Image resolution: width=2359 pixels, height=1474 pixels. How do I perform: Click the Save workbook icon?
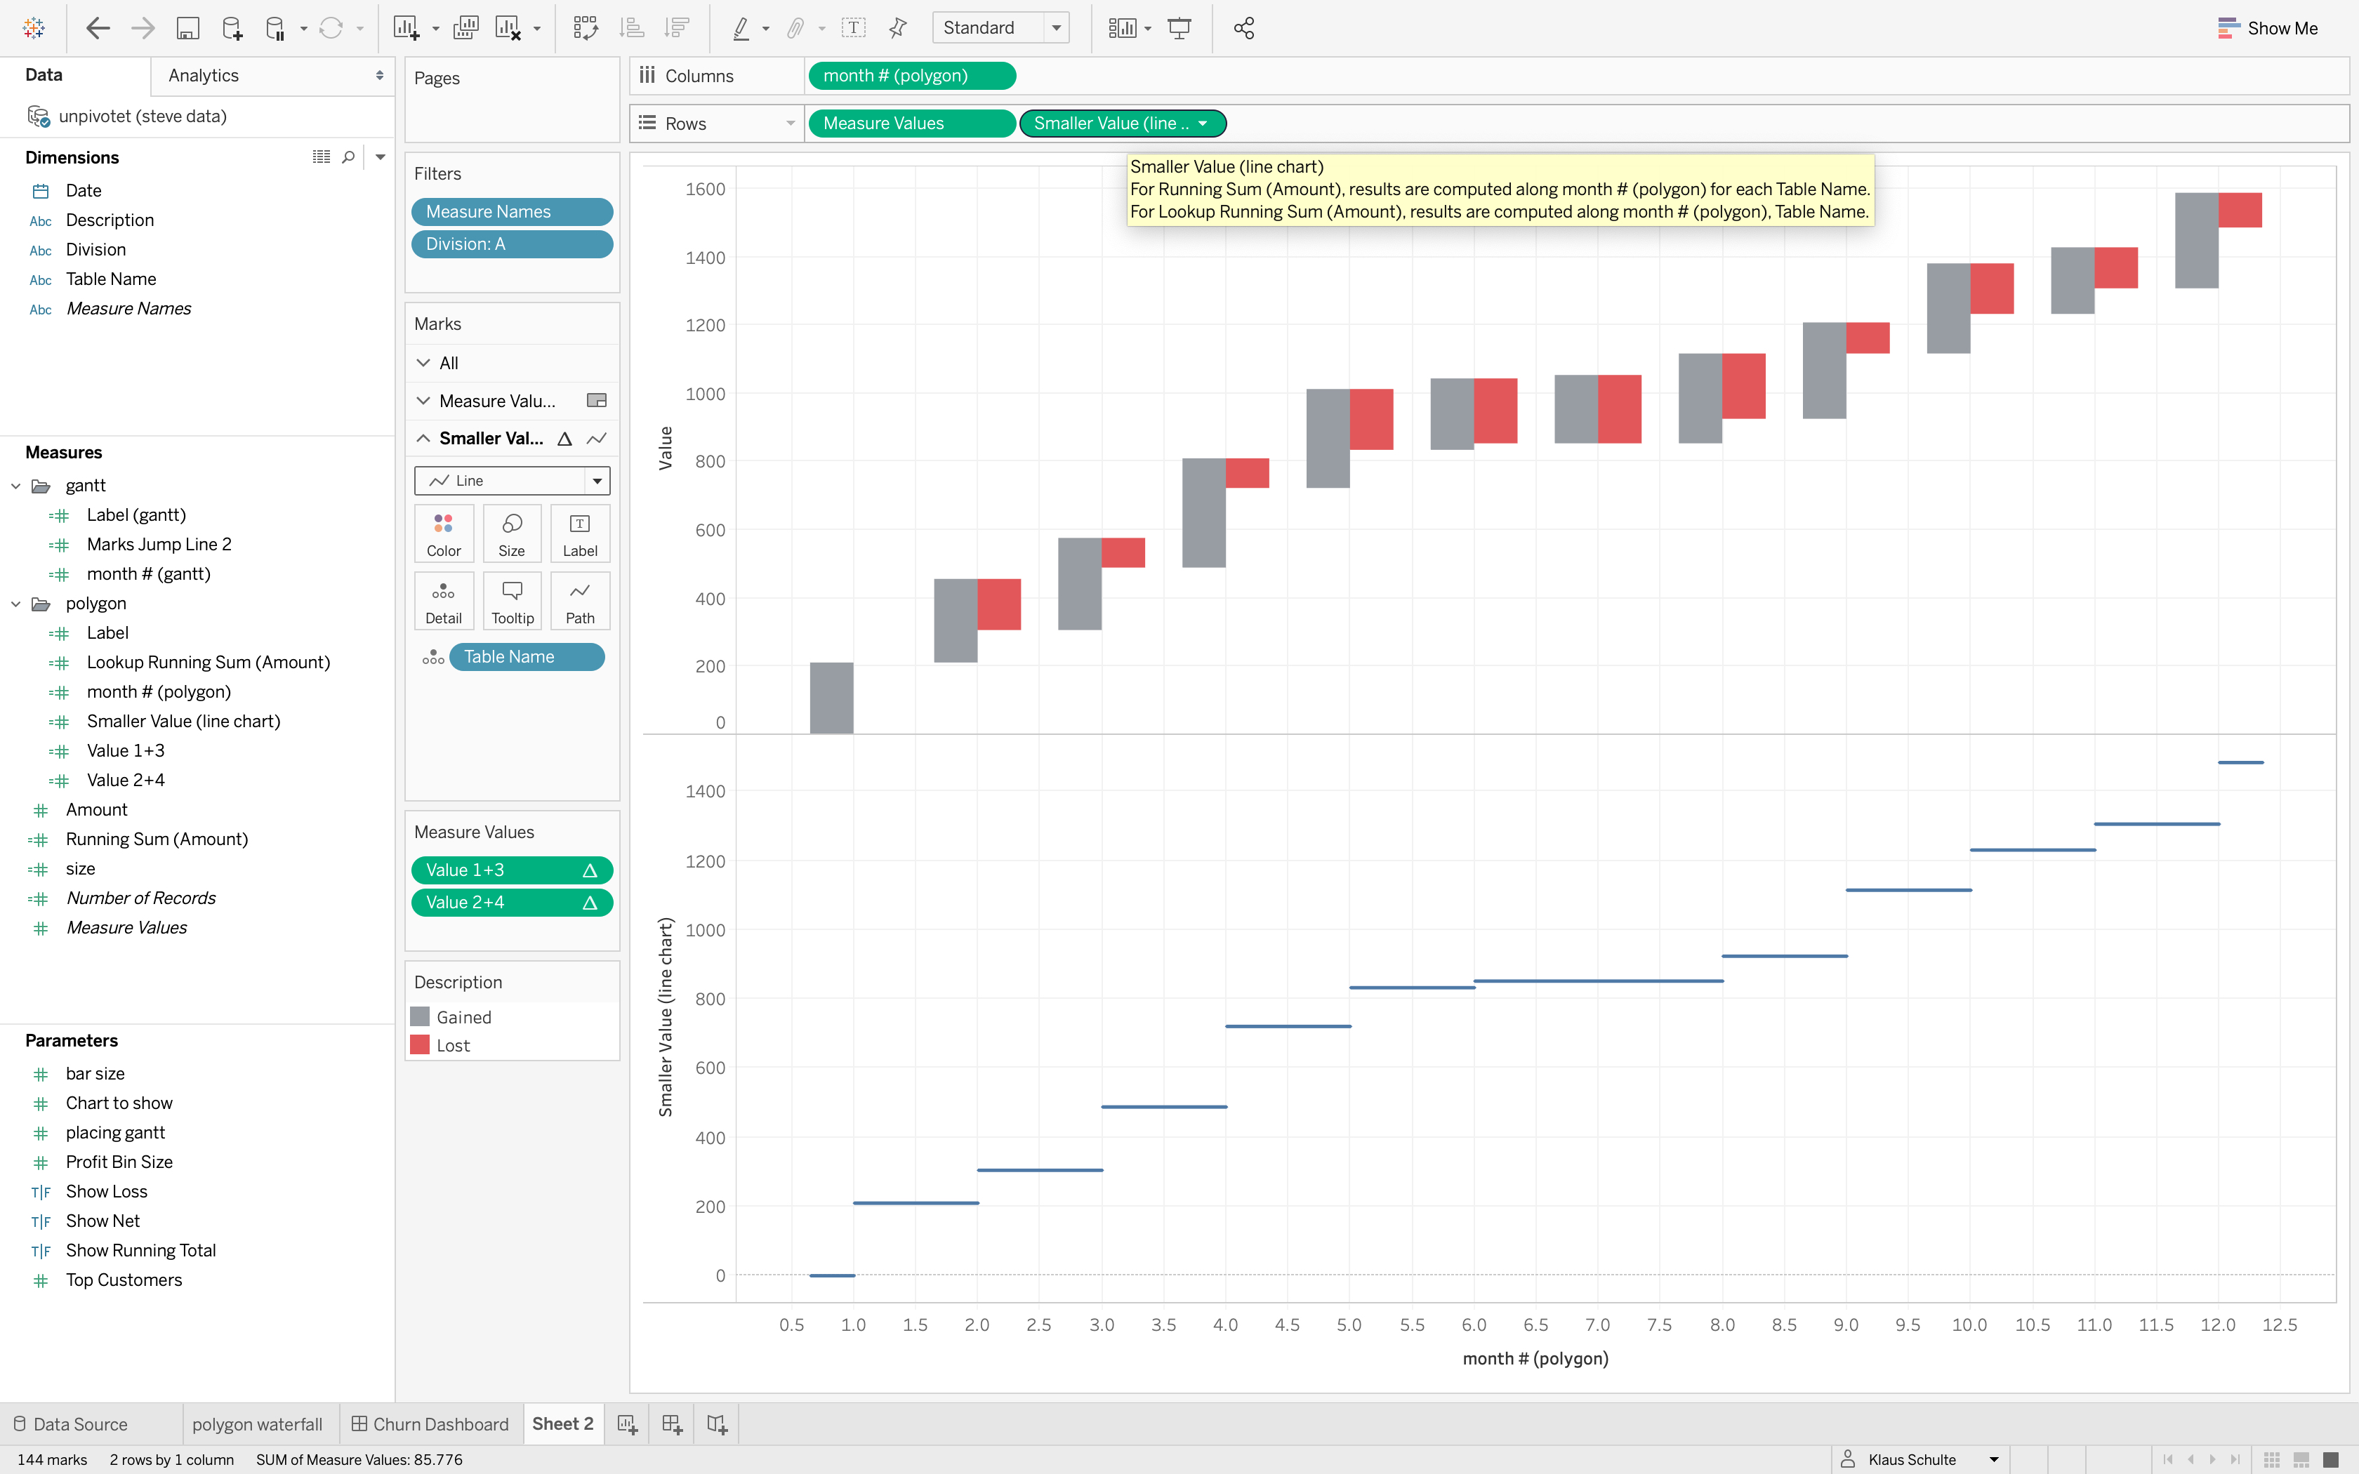tap(187, 28)
